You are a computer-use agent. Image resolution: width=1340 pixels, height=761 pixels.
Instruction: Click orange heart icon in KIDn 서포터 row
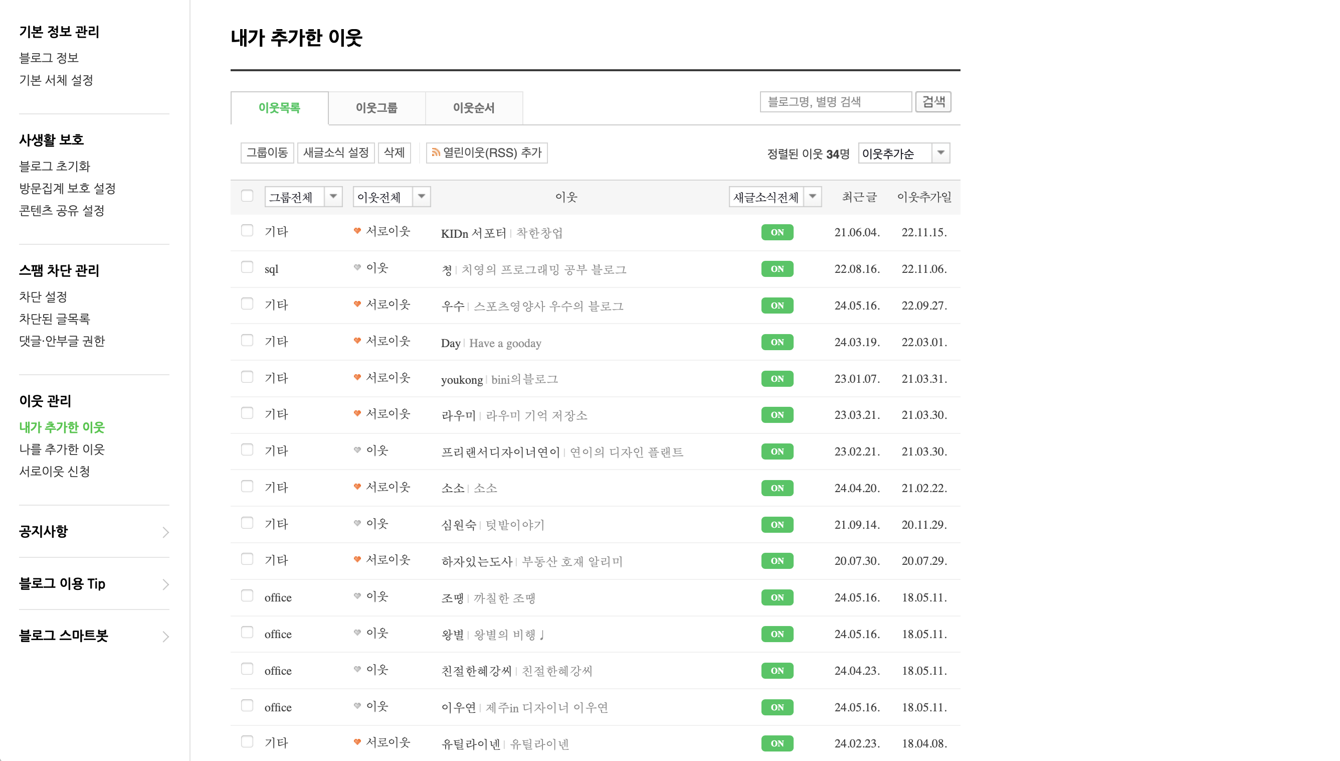[357, 231]
